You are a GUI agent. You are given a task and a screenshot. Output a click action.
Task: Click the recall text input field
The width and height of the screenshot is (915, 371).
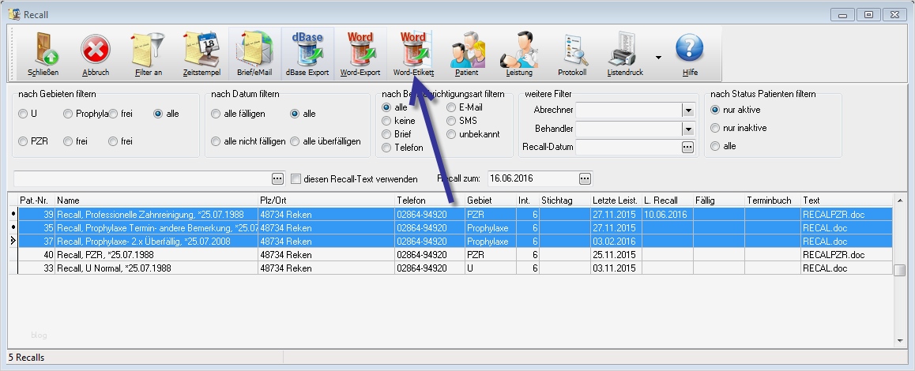142,178
